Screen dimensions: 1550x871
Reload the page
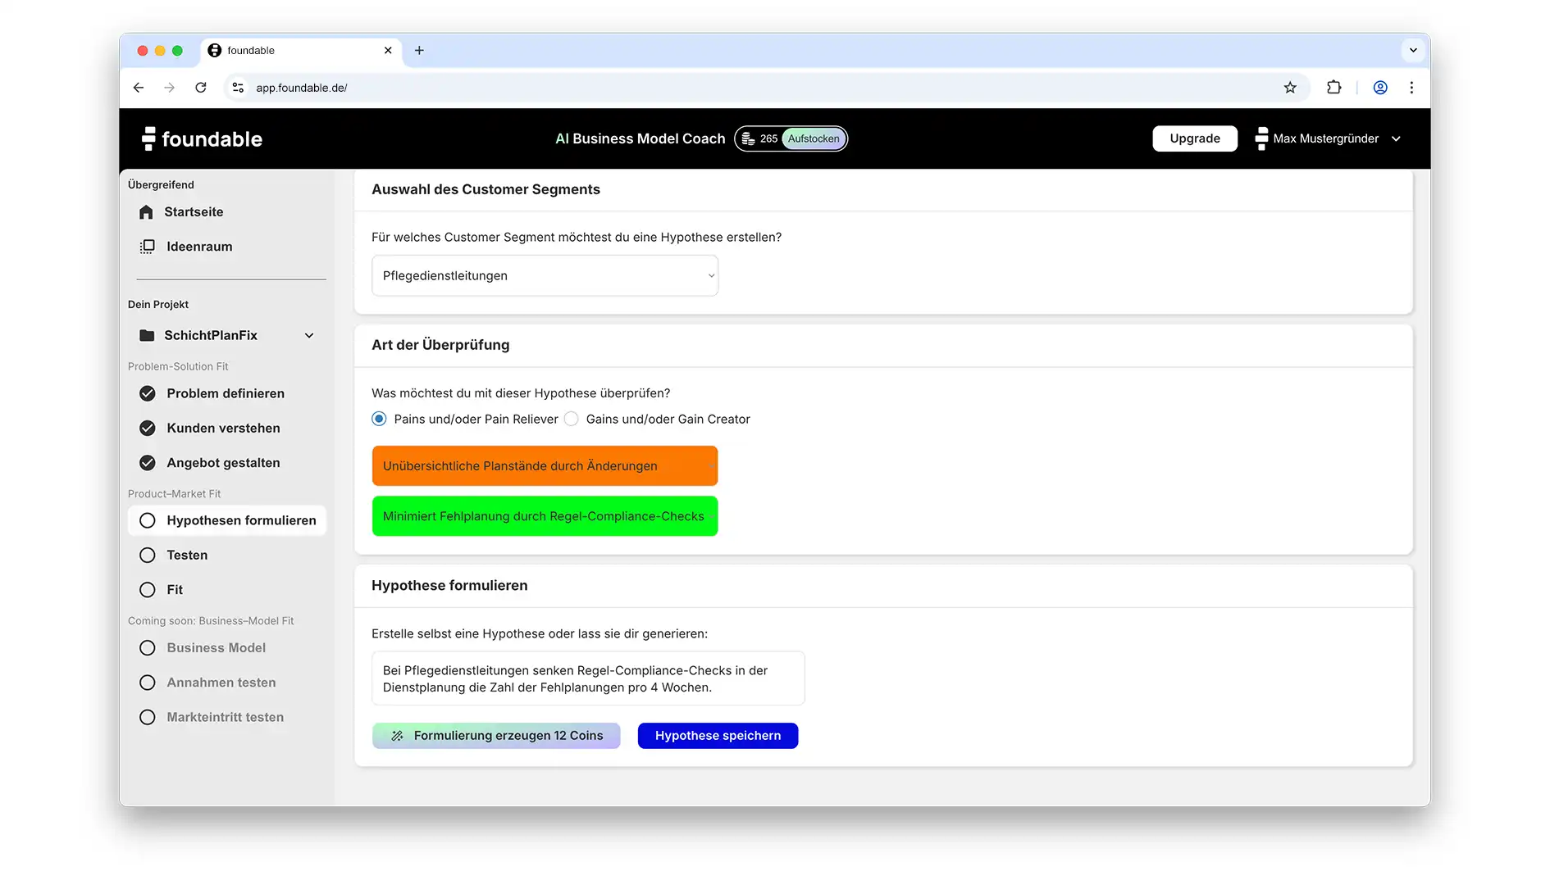click(201, 88)
